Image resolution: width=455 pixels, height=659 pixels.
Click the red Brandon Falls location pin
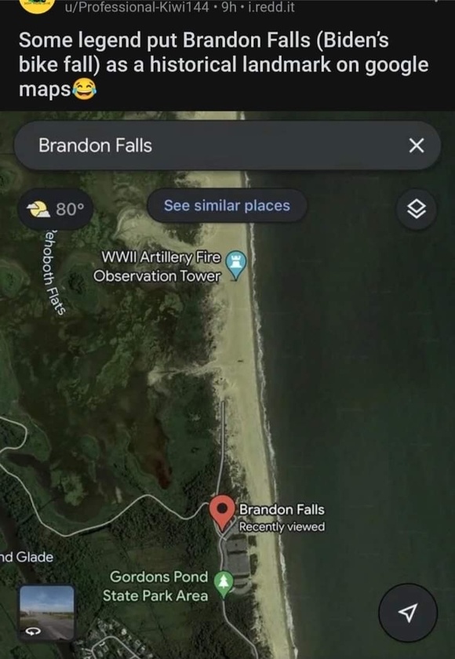point(222,512)
